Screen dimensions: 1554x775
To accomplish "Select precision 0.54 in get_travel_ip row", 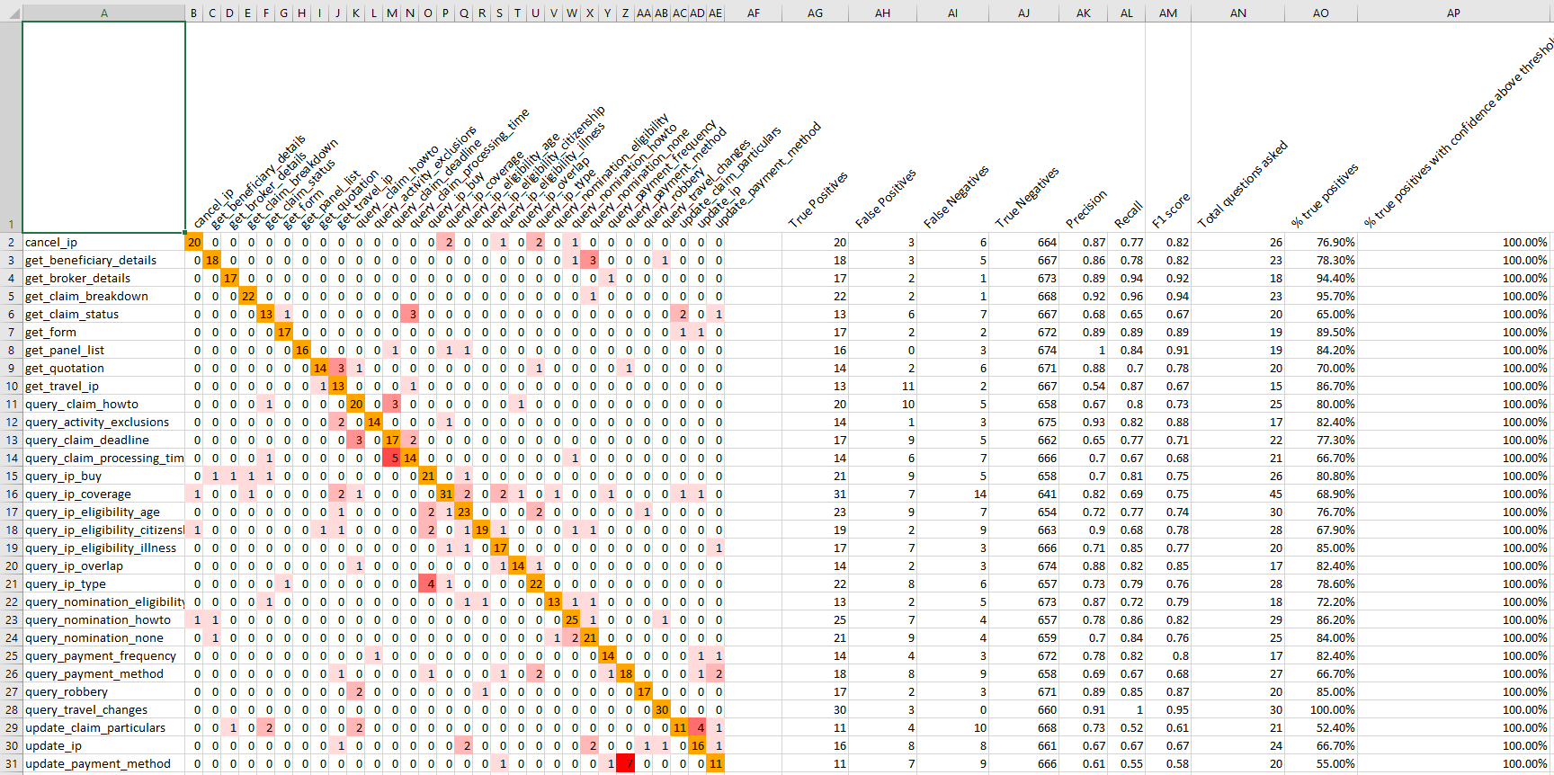I will 1084,386.
